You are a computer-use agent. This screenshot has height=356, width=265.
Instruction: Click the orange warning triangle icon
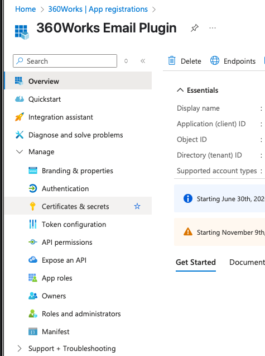(187, 232)
